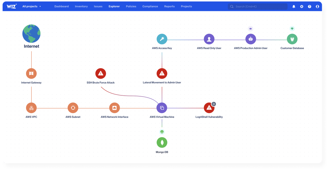Click the 'AWS Subnet' label

pos(73,117)
